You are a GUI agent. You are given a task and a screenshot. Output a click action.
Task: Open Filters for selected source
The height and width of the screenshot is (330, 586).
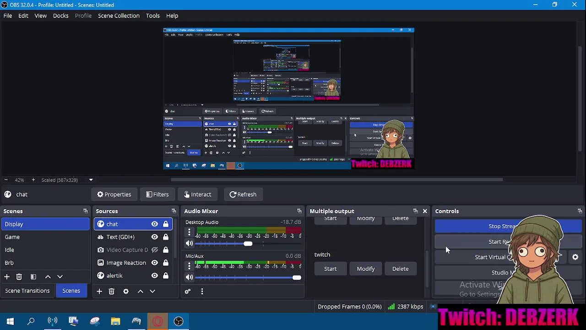[x=157, y=194]
